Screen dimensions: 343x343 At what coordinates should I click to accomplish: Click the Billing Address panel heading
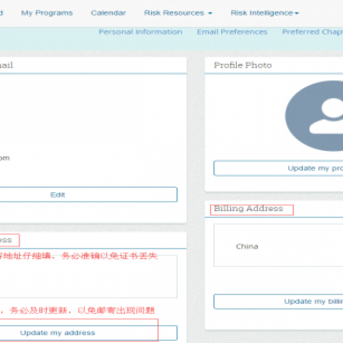pyautogui.click(x=248, y=209)
